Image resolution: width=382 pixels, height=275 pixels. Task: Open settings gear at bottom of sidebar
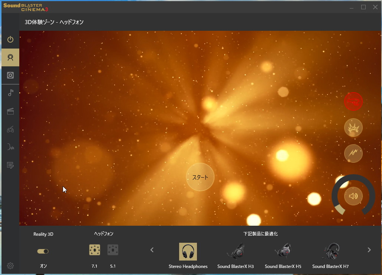point(10,266)
